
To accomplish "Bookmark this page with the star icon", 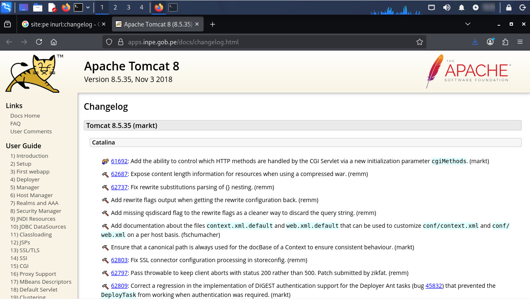I will (419, 42).
